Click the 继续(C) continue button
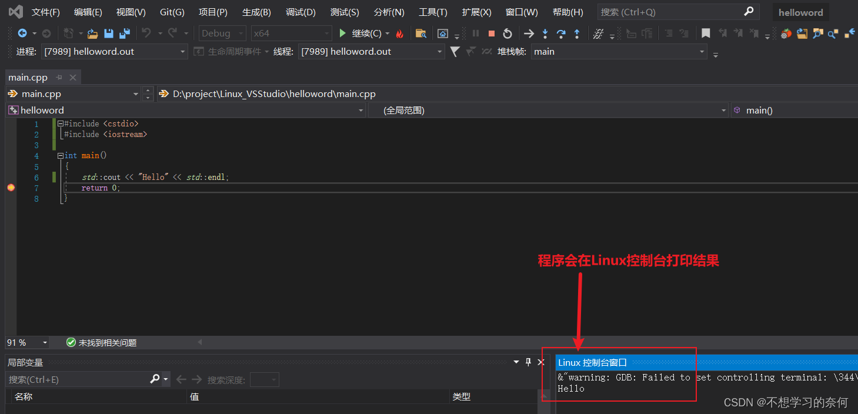858x414 pixels. [x=360, y=34]
